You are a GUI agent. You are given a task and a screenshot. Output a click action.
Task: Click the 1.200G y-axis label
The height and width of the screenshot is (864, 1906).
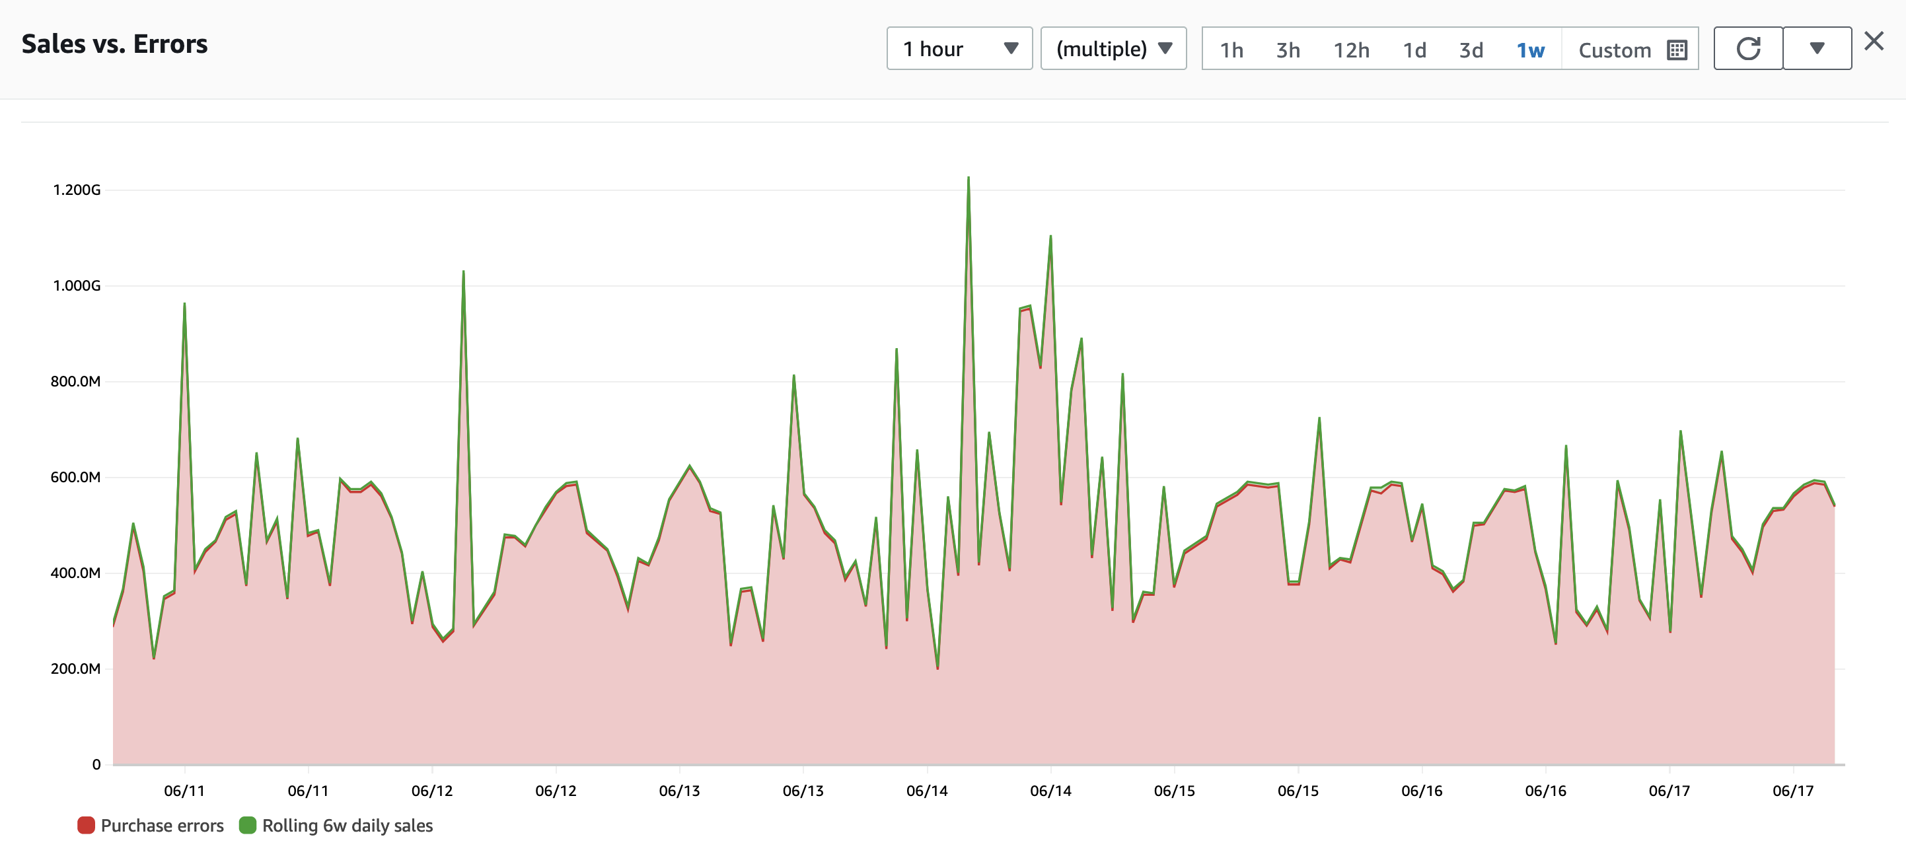pos(76,190)
